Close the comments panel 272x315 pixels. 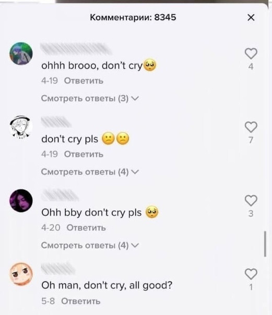[251, 18]
